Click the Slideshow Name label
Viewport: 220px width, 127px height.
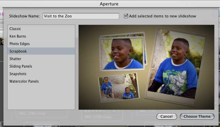[x=25, y=16]
